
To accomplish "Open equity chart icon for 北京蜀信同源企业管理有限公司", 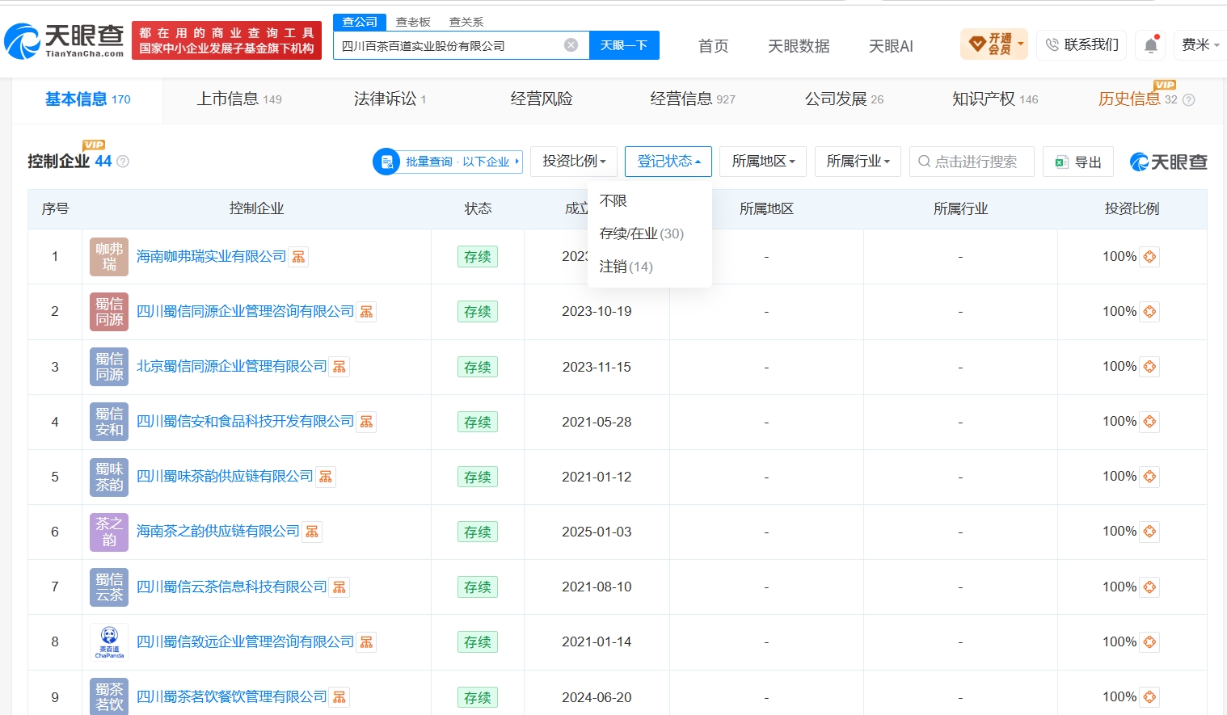I will coord(339,367).
